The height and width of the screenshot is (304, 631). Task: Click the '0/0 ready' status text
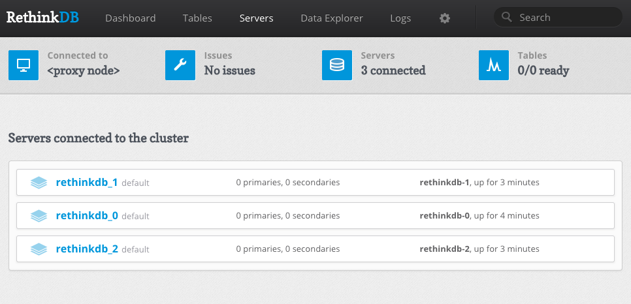(543, 70)
